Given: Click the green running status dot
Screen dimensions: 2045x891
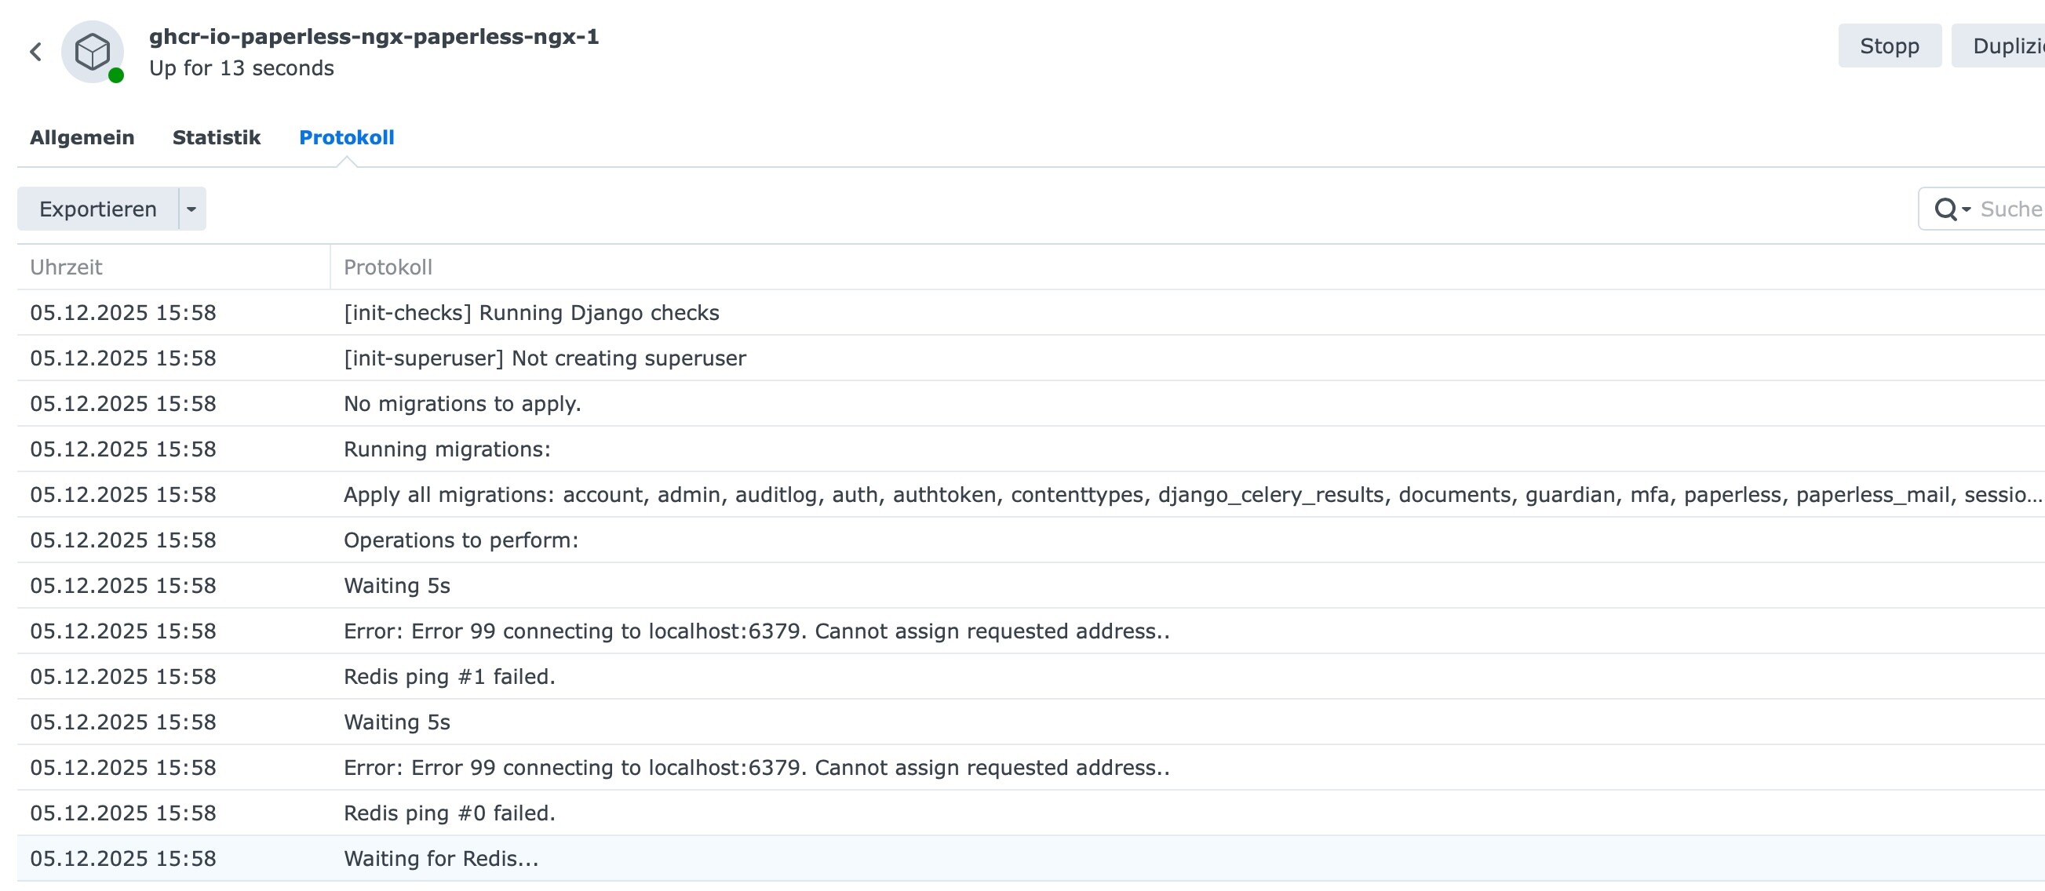Looking at the screenshot, I should tap(116, 75).
